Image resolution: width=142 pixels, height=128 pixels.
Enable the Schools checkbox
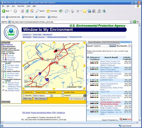[x=3, y=55]
